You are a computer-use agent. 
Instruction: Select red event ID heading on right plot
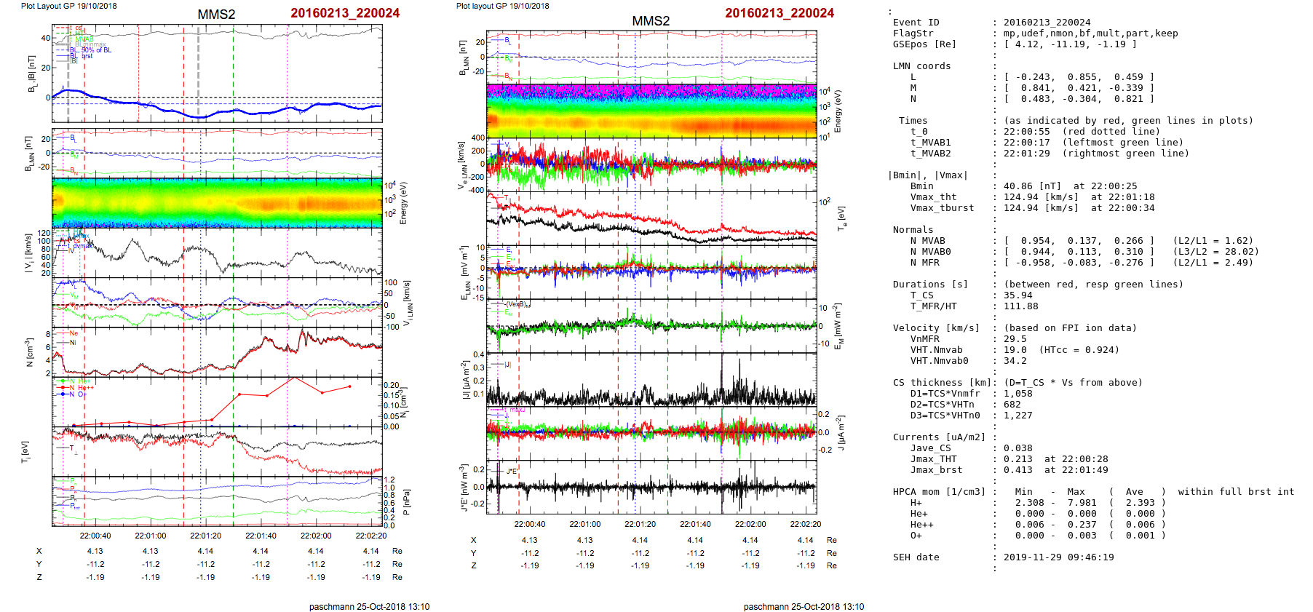[x=780, y=13]
